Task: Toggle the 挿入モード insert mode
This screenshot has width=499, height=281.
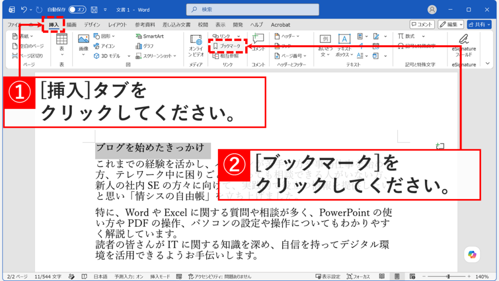Action: click(x=160, y=277)
